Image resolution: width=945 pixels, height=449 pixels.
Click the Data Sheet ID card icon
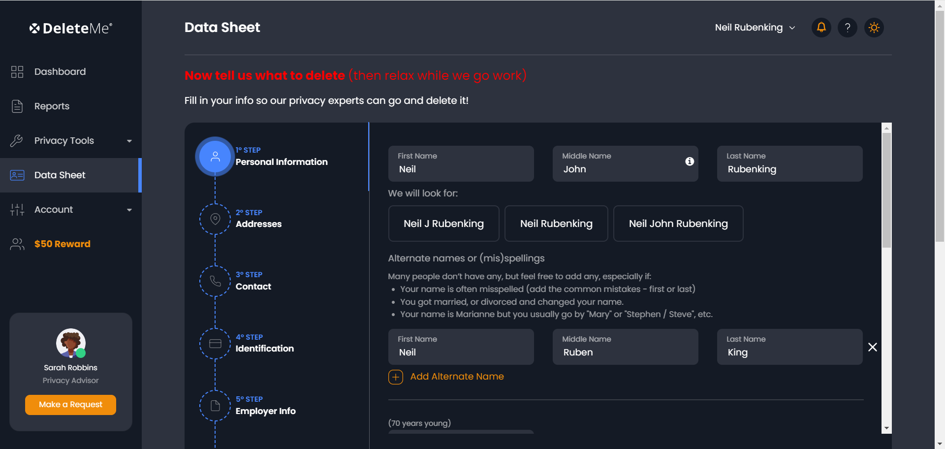[x=17, y=175]
